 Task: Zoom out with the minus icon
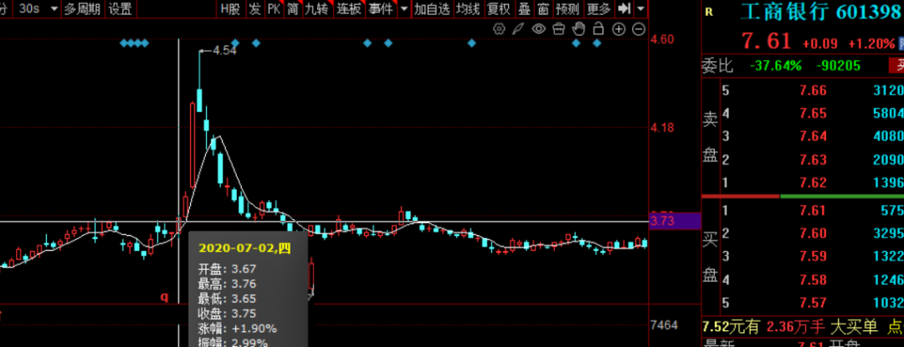[638, 28]
